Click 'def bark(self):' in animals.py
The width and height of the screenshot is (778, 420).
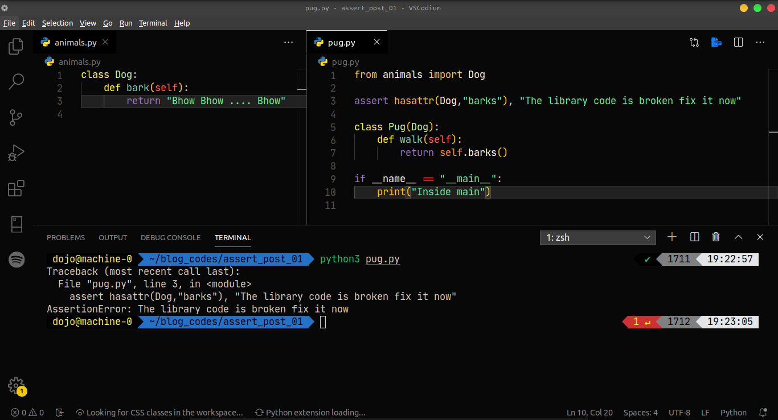click(x=146, y=88)
